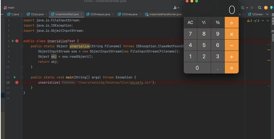The width and height of the screenshot is (274, 139).
Task: Close the CCthreeyso.java tab
Action: point(113,14)
